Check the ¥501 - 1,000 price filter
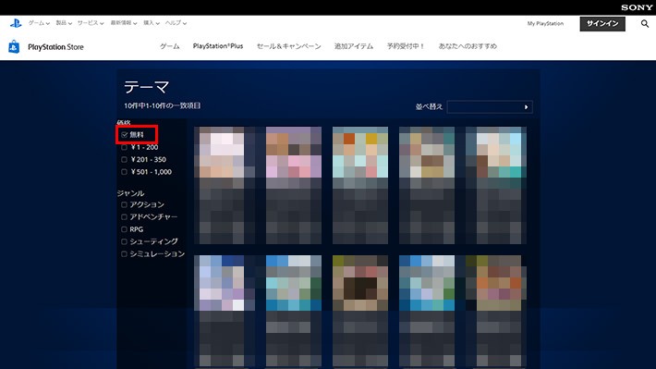656x369 pixels. point(124,172)
